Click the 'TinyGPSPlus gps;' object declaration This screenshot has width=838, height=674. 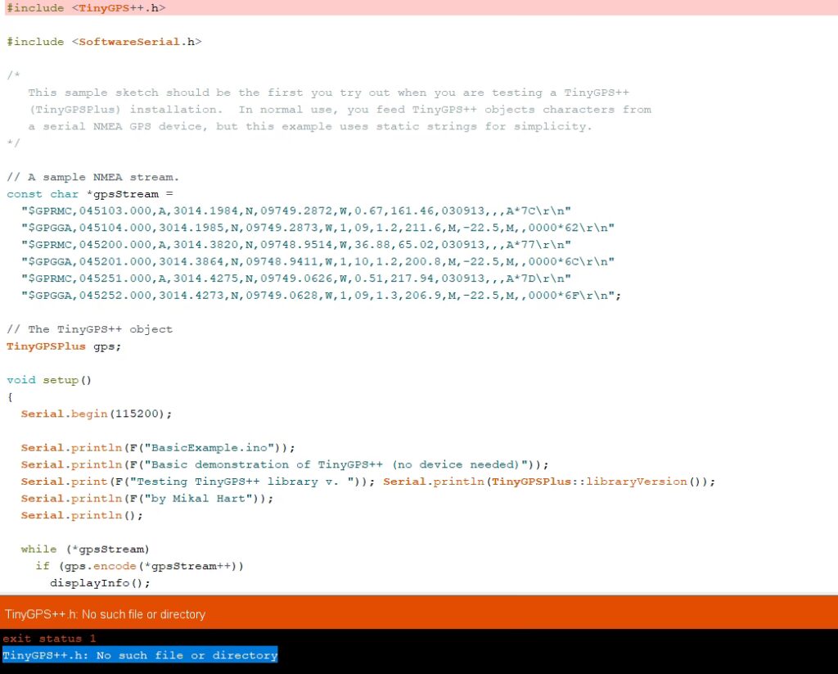point(64,346)
